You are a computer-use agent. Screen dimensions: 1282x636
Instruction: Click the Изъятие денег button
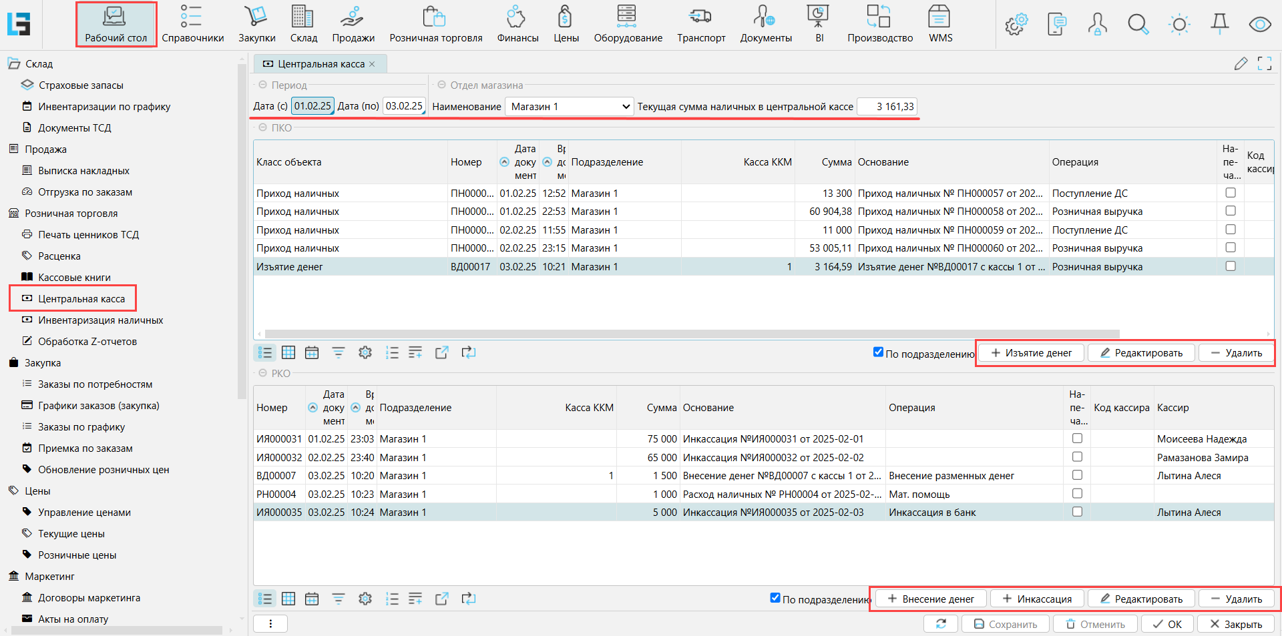1031,353
